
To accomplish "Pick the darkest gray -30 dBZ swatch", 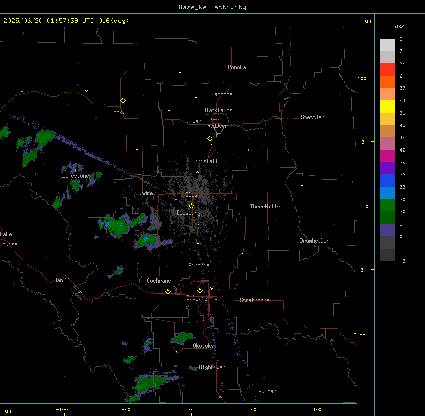I will click(388, 255).
